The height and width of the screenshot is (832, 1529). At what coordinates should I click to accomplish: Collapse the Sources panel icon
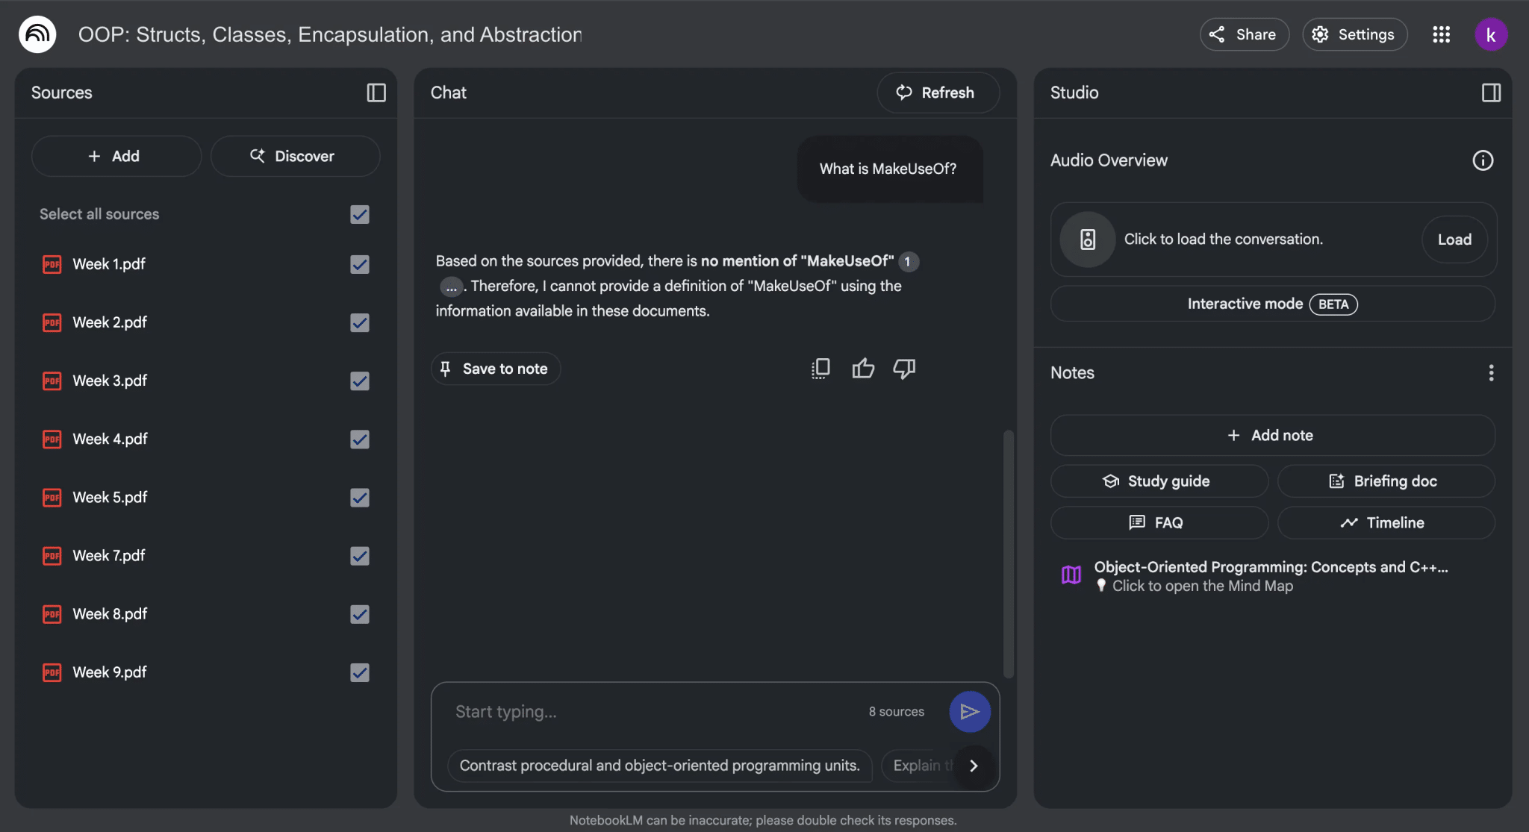[x=376, y=93]
